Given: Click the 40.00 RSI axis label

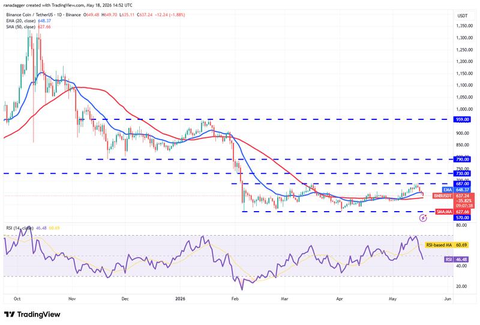Looking at the screenshot, I should 461,266.
